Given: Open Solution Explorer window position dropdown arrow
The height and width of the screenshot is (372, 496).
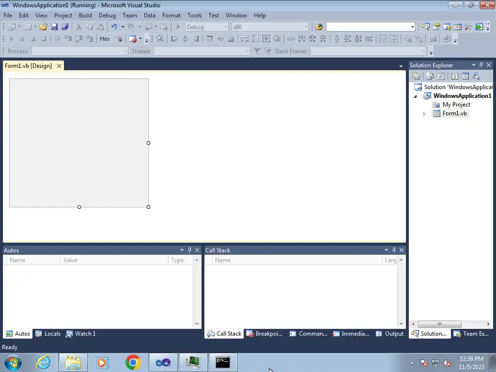Looking at the screenshot, I should [474, 65].
